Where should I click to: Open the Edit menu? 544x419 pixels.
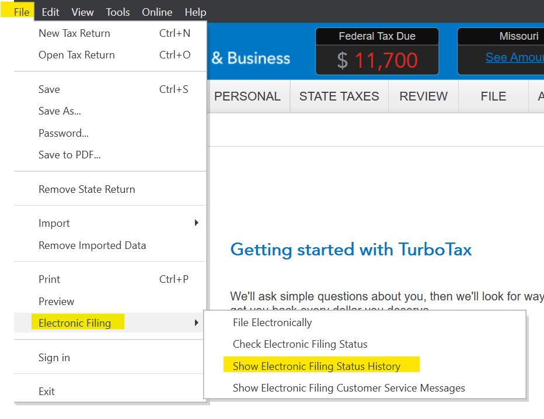click(50, 12)
